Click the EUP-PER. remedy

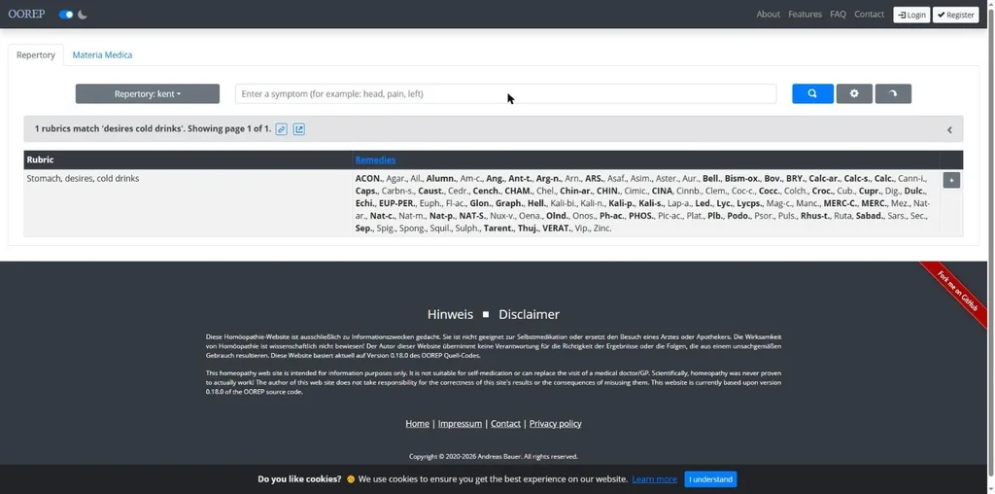pos(396,203)
